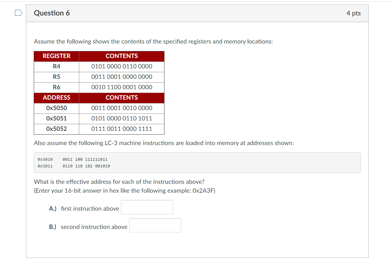392x268 pixels.
Task: Click the 0x5011 instruction address
Action: coord(45,166)
